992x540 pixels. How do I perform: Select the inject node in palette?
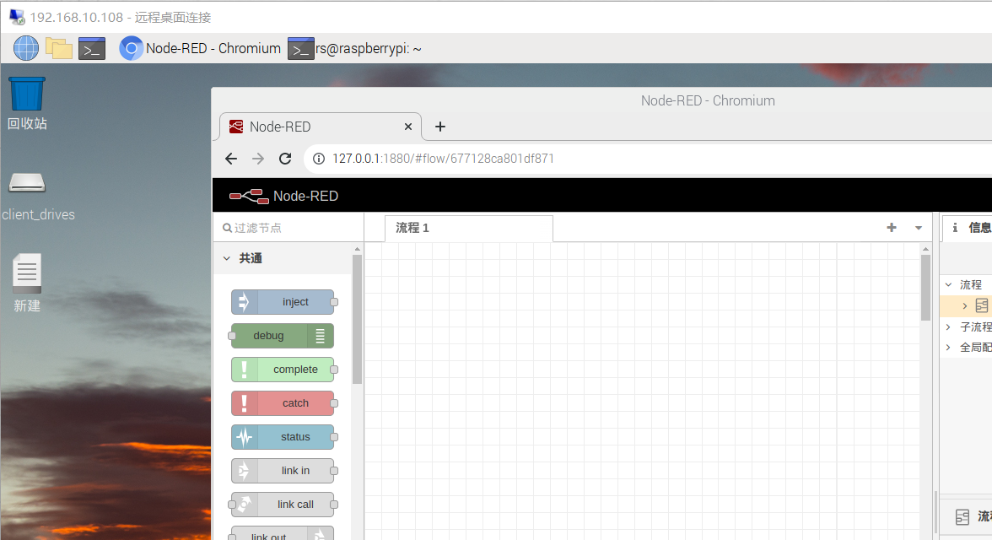(x=283, y=302)
